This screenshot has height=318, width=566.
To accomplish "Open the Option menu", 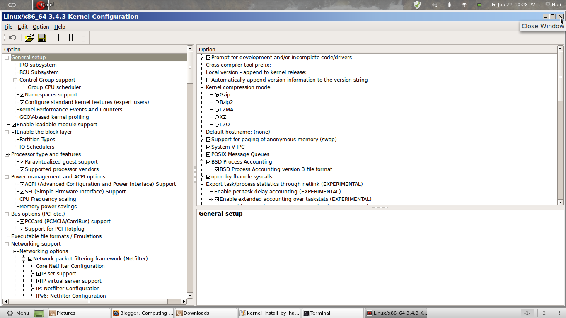I will [x=41, y=26].
